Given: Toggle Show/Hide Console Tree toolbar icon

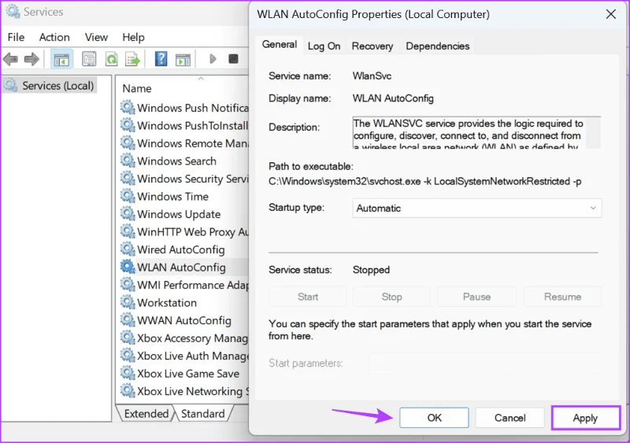Looking at the screenshot, I should [61, 60].
